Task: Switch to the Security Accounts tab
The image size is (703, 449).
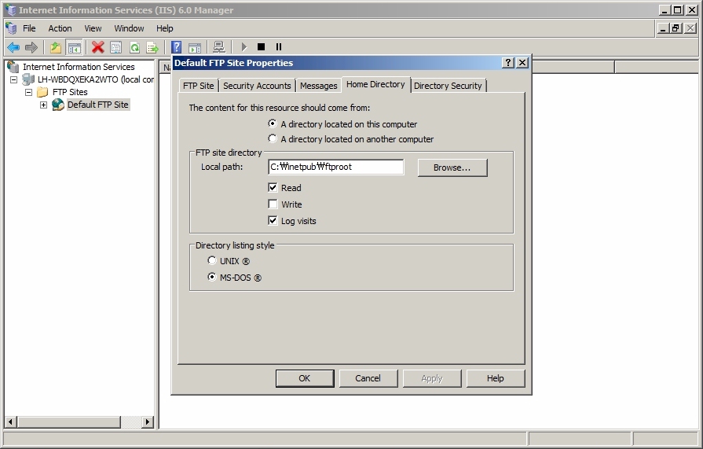Action: pos(257,86)
